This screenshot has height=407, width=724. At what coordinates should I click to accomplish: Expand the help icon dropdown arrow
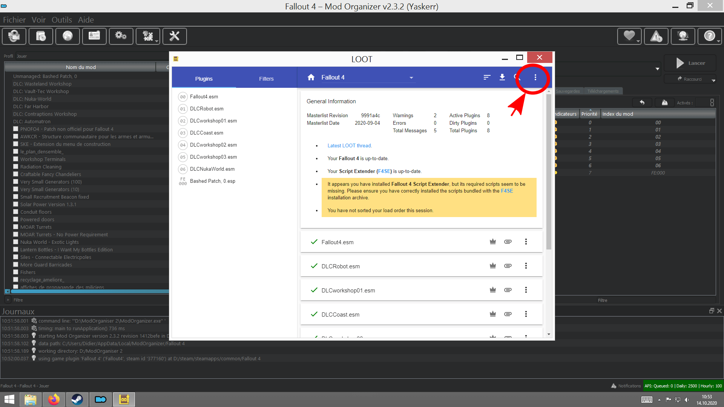click(718, 41)
